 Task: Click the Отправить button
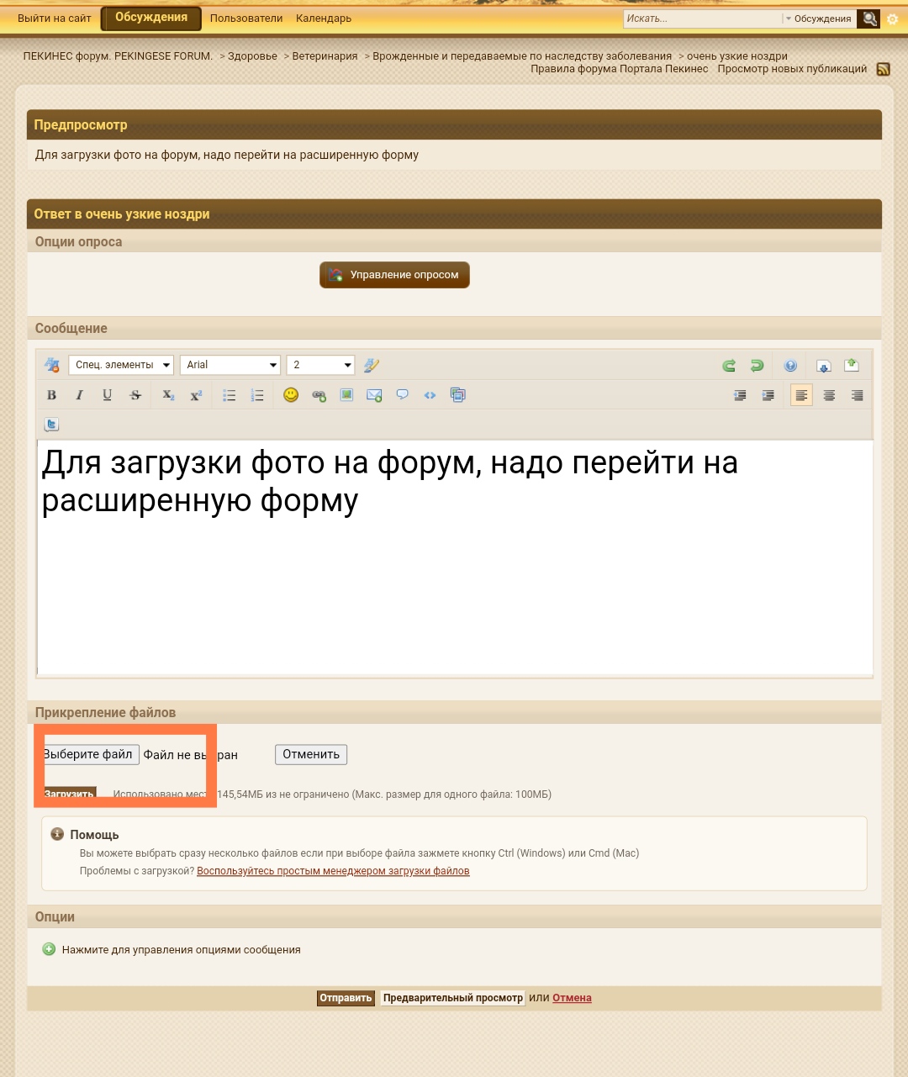346,998
